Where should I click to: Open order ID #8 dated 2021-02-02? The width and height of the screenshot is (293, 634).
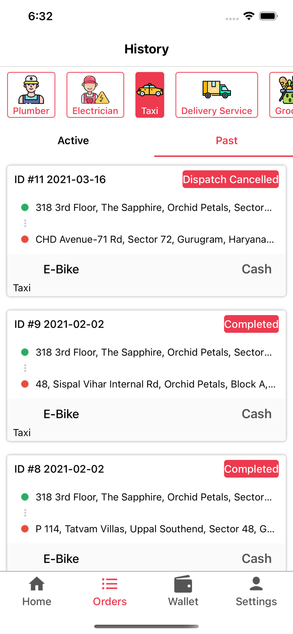[x=59, y=469]
